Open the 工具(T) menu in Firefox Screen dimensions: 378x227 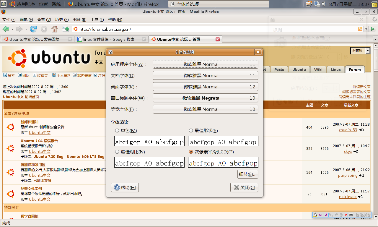97,20
